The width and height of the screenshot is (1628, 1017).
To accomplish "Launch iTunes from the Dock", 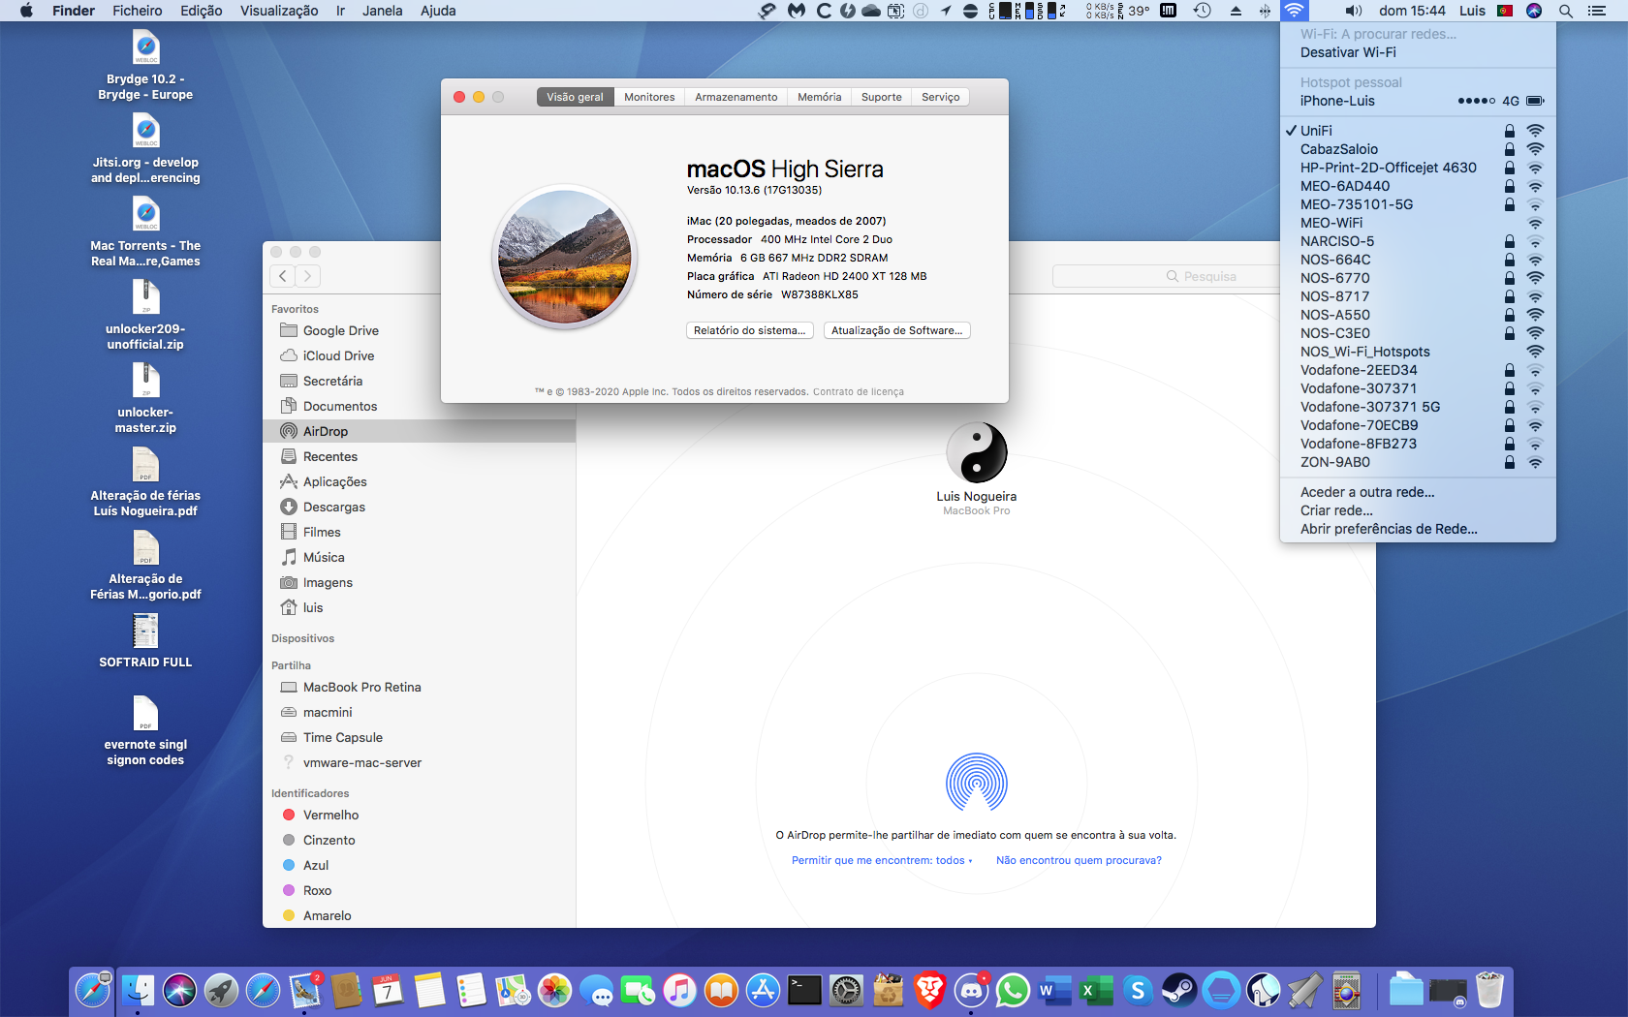I will pos(679,990).
